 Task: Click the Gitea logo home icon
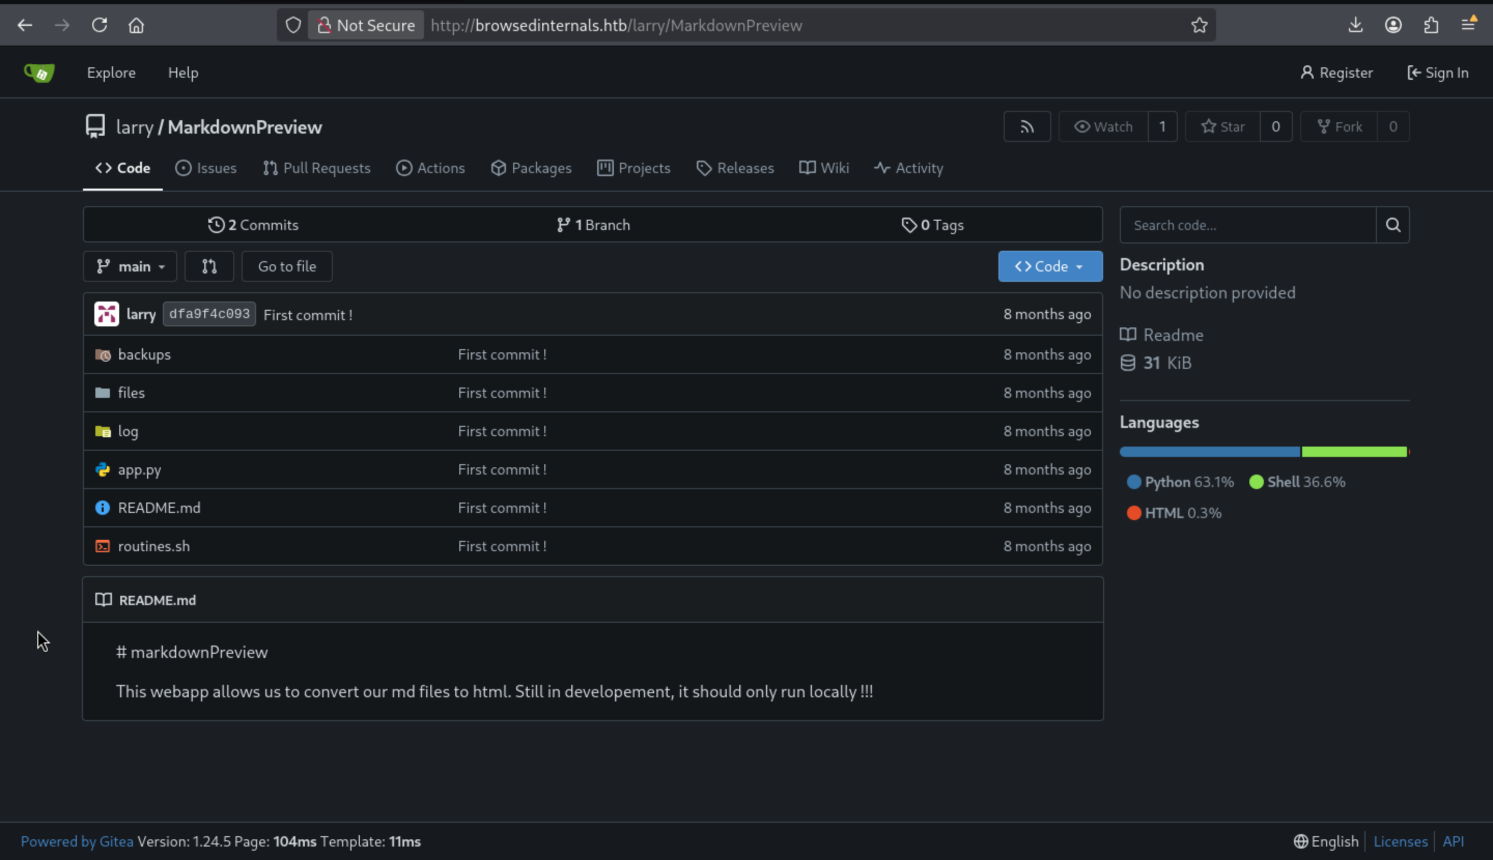point(39,73)
